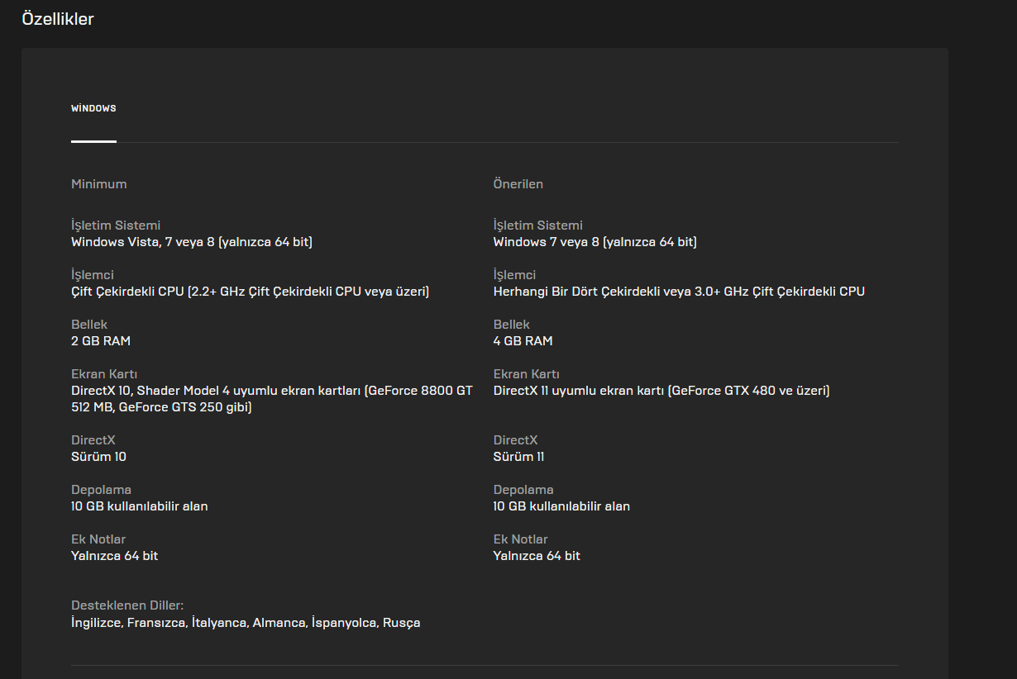The image size is (1017, 679).
Task: Click the "2.2+ GHz Çift Çekirdekli CPU" line
Action: pyautogui.click(x=250, y=292)
